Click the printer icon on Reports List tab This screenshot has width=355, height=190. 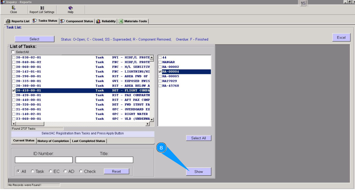coord(8,21)
